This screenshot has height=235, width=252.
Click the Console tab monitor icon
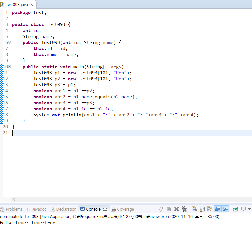pyautogui.click(x=82, y=209)
